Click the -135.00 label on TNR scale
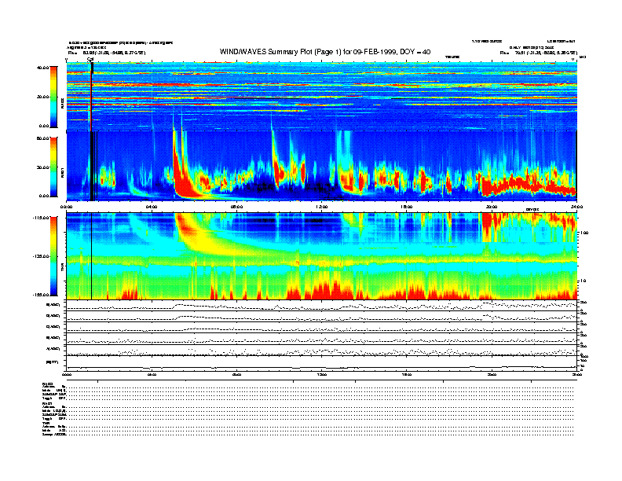 (x=41, y=256)
